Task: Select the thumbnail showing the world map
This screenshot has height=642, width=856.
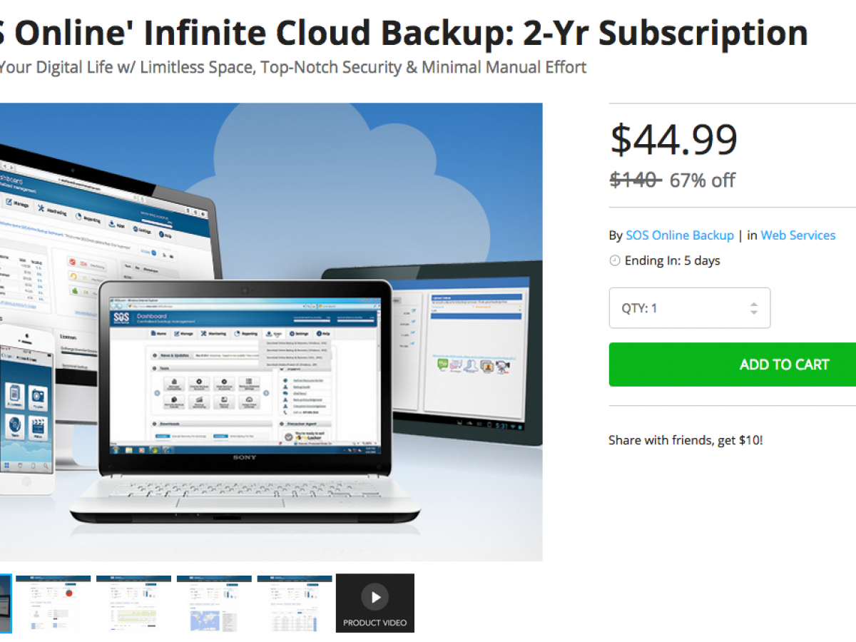Action: [214, 603]
